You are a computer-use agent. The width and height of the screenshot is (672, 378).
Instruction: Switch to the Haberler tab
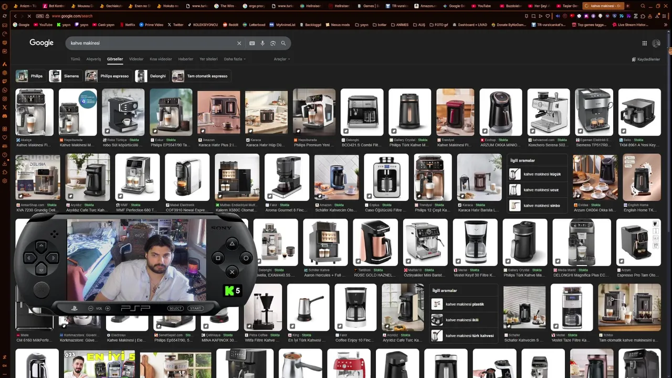tap(186, 59)
